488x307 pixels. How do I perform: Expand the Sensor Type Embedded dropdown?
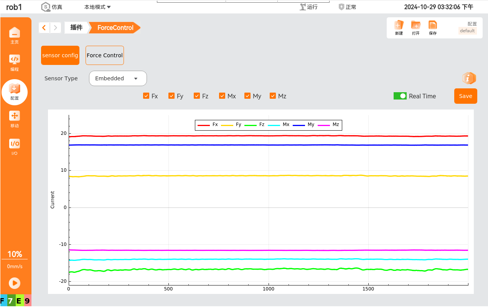click(118, 78)
